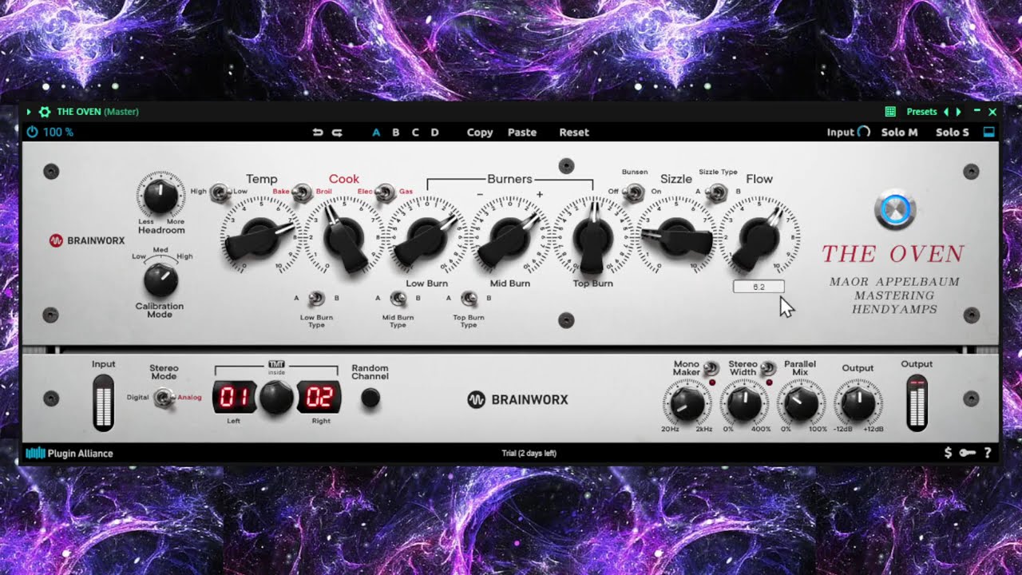Screen dimensions: 1022x575
Task: Click the TMT Left channel display 01
Action: pyautogui.click(x=233, y=397)
